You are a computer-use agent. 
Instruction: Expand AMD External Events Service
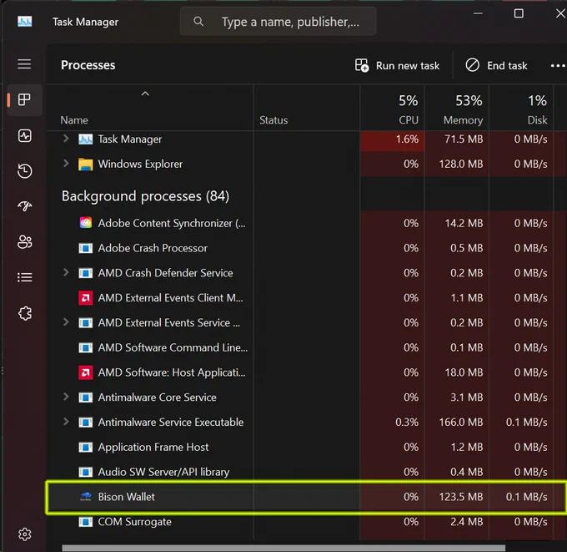[66, 322]
